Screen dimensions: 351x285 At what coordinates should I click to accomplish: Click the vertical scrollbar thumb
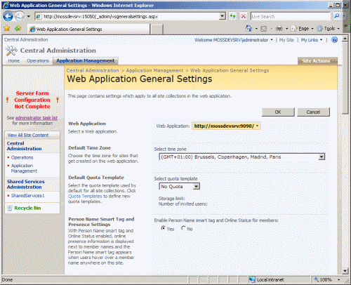[x=345, y=78]
